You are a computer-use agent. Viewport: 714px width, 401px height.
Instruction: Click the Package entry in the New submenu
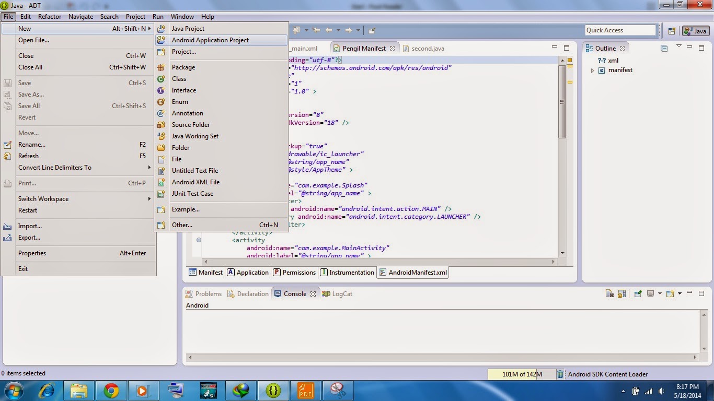click(221, 67)
